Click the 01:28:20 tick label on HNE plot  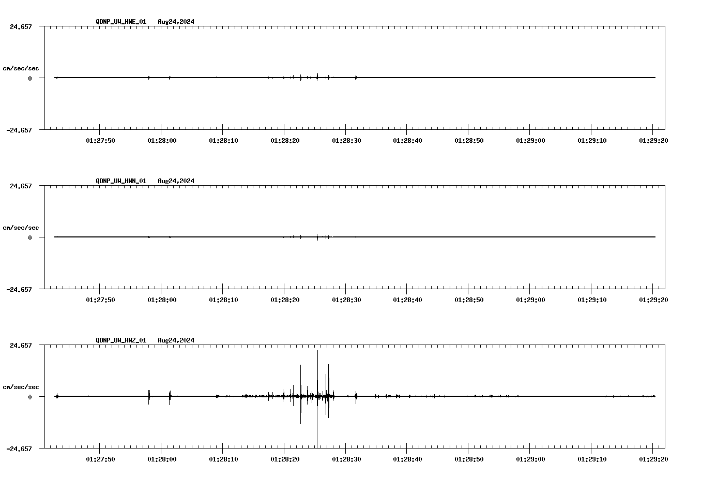(x=284, y=141)
